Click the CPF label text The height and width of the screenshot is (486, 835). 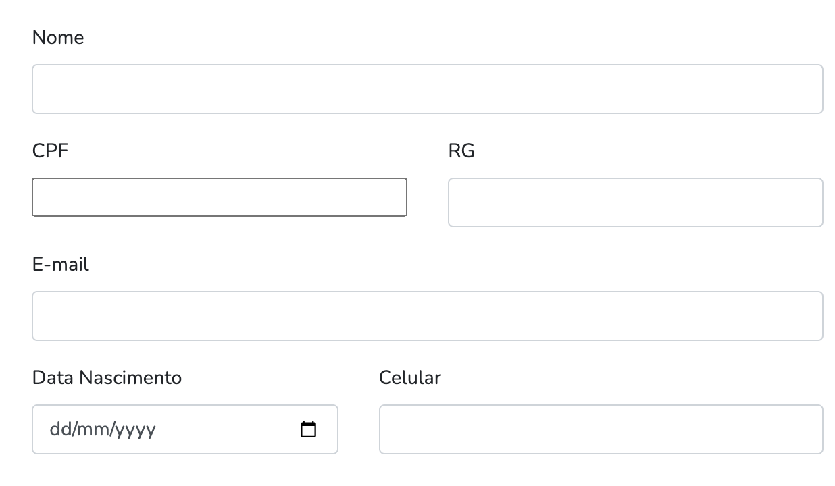(50, 151)
